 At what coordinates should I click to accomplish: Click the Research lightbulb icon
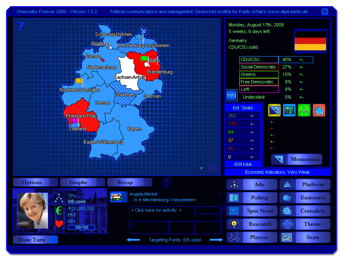234,224
